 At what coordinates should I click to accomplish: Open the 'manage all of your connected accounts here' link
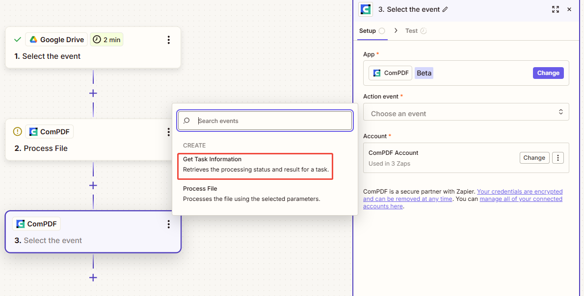pyautogui.click(x=521, y=198)
